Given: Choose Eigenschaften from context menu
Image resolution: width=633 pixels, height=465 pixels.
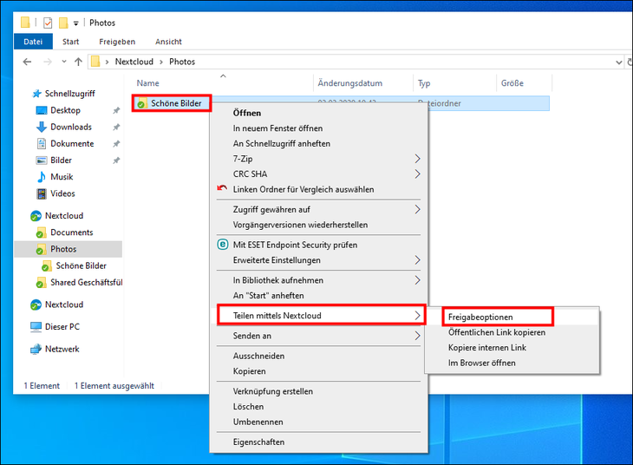Looking at the screenshot, I should (x=258, y=442).
